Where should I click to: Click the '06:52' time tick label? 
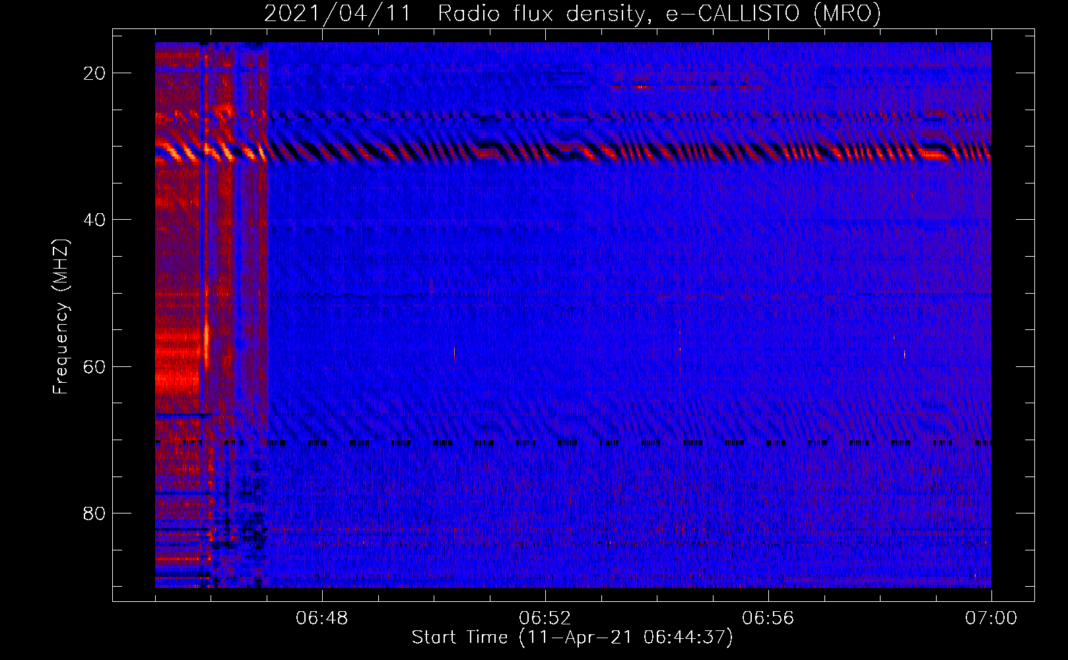pyautogui.click(x=545, y=618)
